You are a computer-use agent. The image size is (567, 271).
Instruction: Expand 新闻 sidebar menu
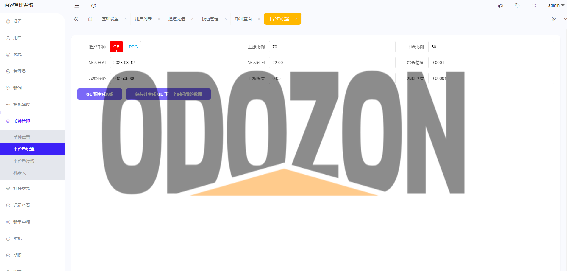click(33, 88)
